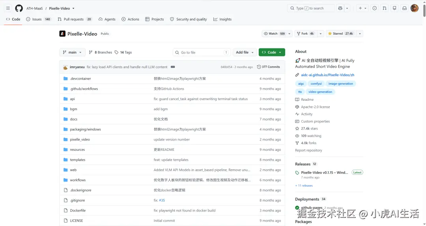Viewport: 426px width, 226px height.
Task: Open the Projects tab
Action: point(155,19)
